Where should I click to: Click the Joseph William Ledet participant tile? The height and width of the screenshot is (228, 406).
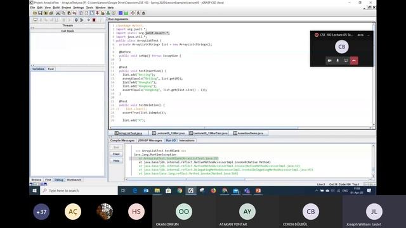pos(374,212)
